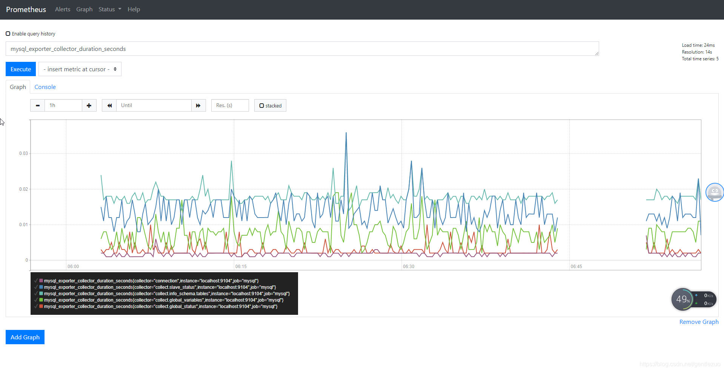Image resolution: width=724 pixels, height=371 pixels.
Task: Click the Until end time input
Action: click(154, 106)
